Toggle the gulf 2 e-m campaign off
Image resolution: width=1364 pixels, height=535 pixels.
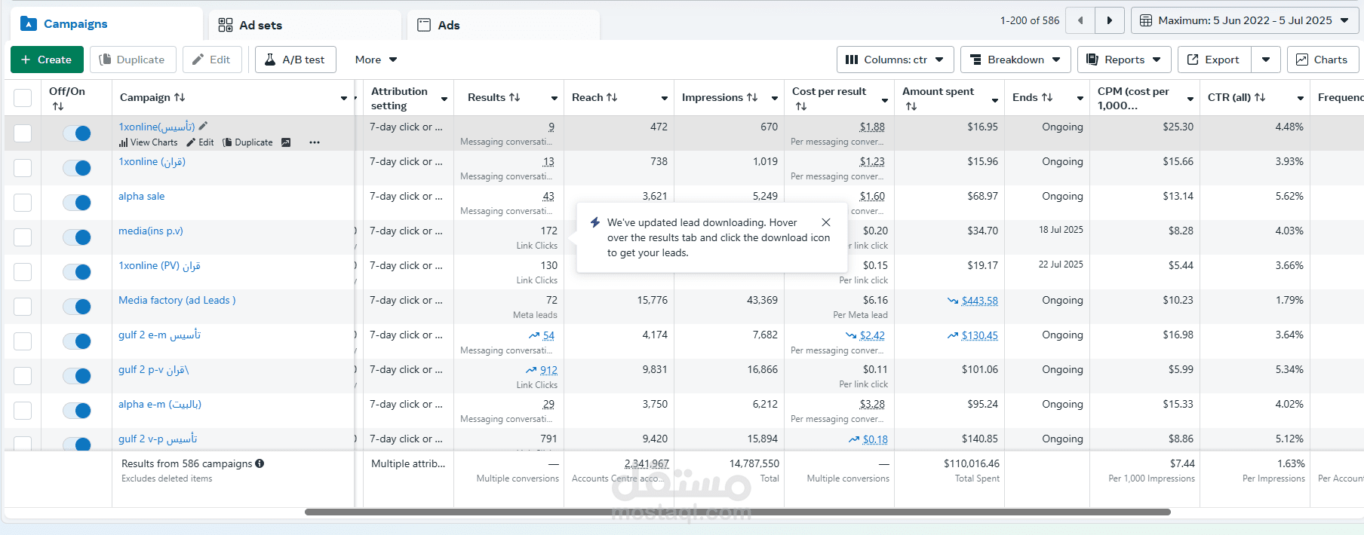[77, 341]
